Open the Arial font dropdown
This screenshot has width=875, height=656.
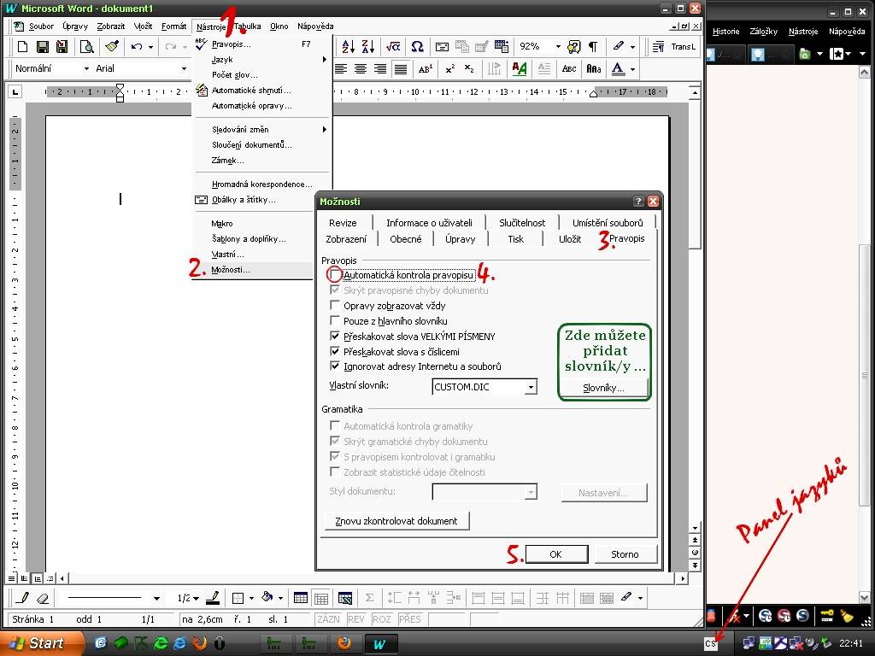[x=185, y=68]
